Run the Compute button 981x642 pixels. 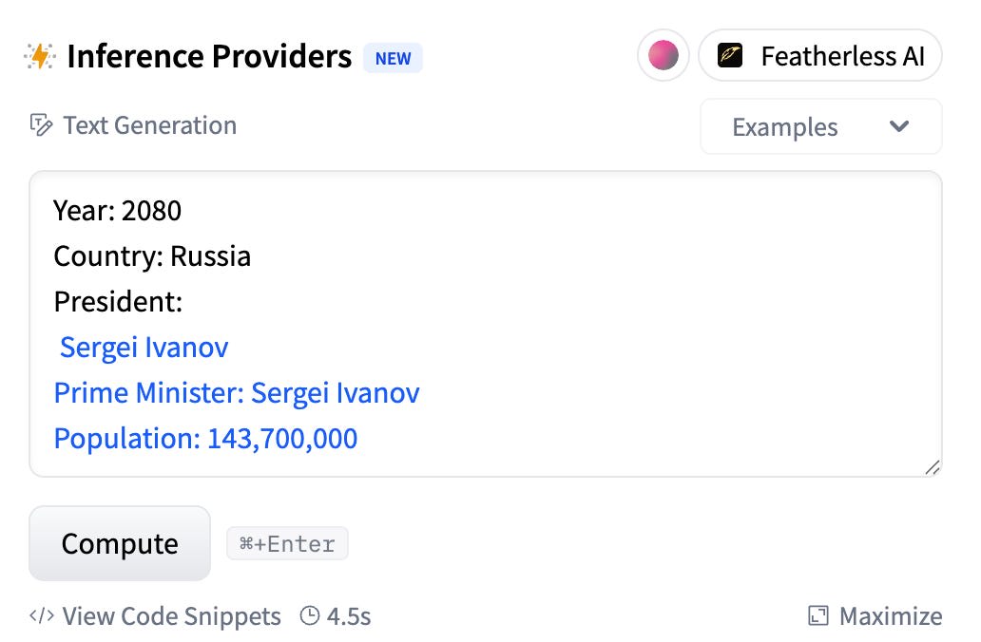[x=120, y=543]
